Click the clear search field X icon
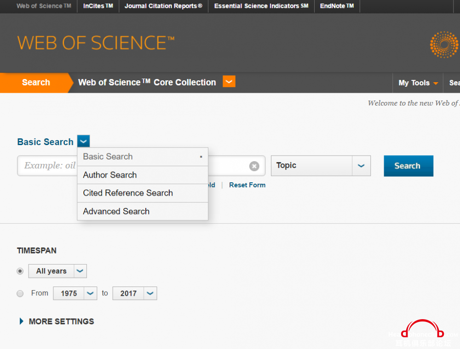Image resolution: width=460 pixels, height=349 pixels. (x=254, y=166)
